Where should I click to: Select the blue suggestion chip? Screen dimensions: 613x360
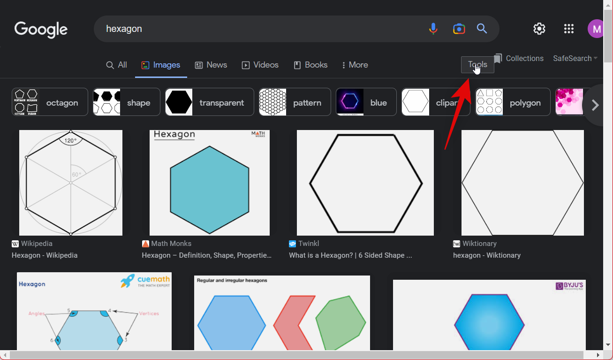pyautogui.click(x=366, y=102)
